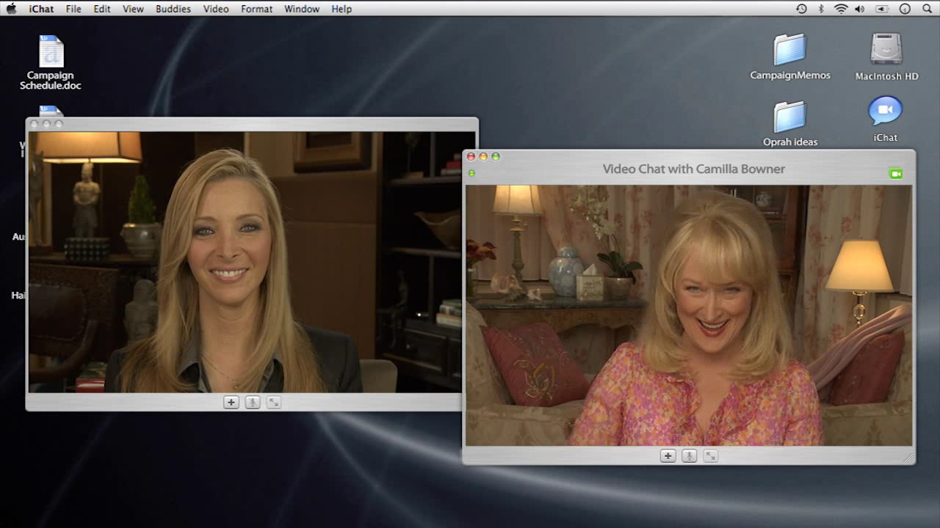This screenshot has height=528, width=940.
Task: Open the Edit menu
Action: coord(102,9)
